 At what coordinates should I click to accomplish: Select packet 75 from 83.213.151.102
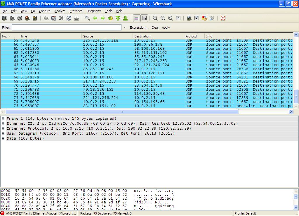(x=147, y=106)
